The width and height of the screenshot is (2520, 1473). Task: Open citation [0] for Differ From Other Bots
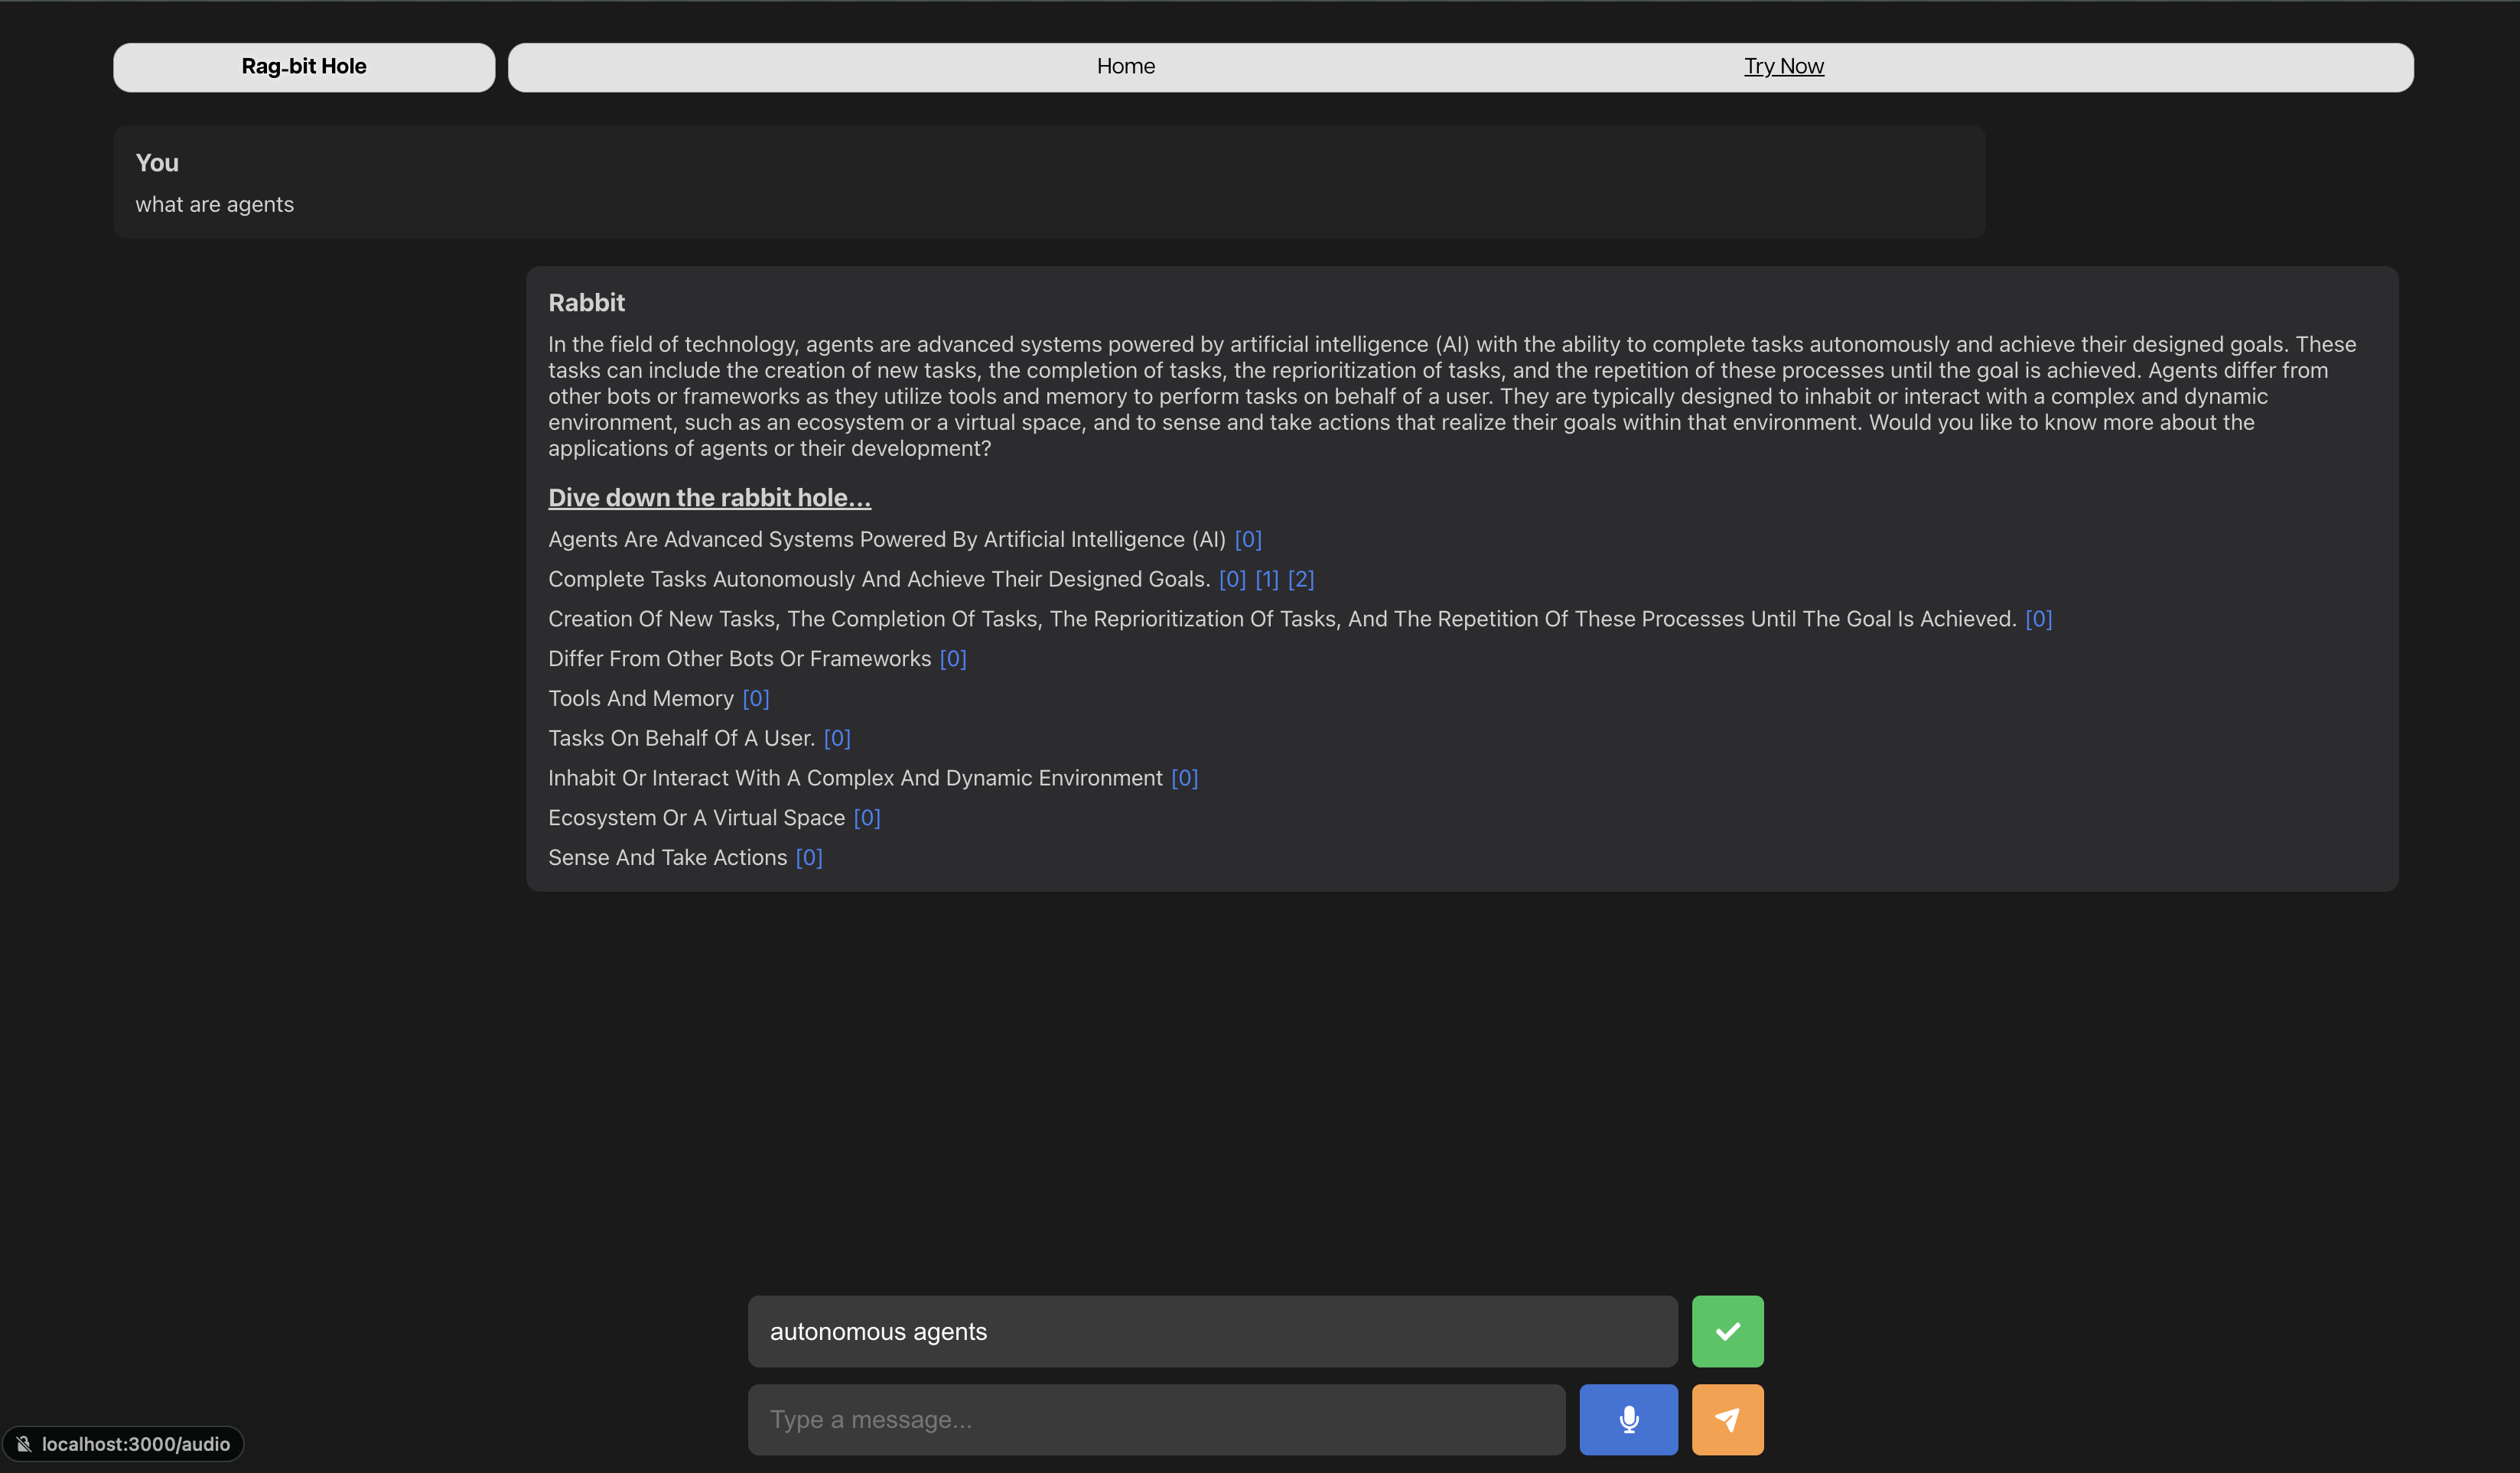pyautogui.click(x=952, y=659)
